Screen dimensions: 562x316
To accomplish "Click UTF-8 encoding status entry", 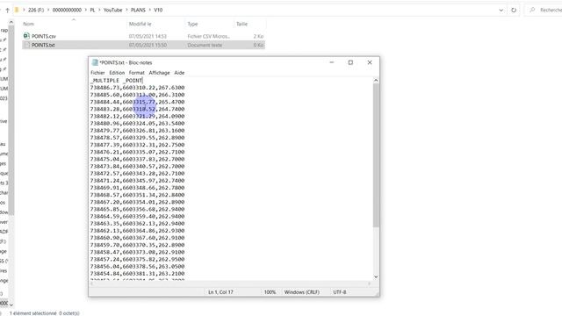I will (x=340, y=292).
